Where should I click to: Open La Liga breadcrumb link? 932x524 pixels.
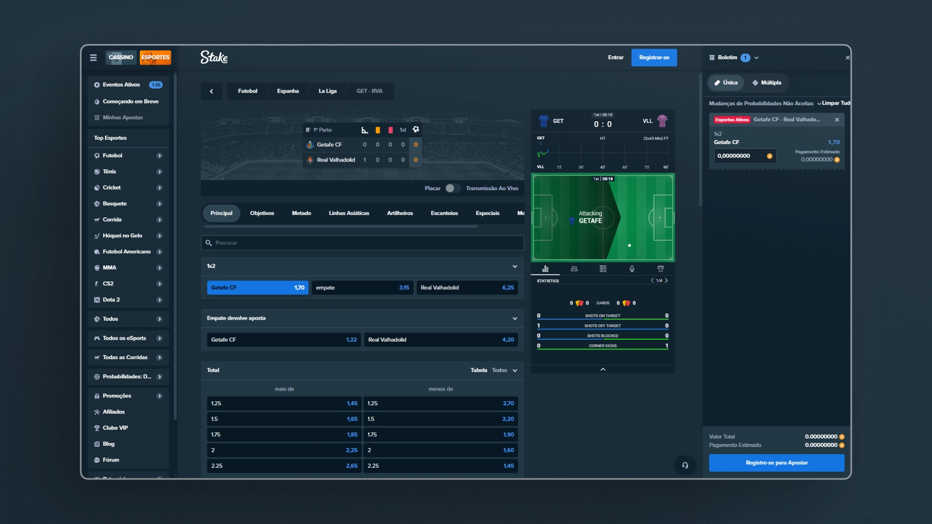tap(327, 91)
